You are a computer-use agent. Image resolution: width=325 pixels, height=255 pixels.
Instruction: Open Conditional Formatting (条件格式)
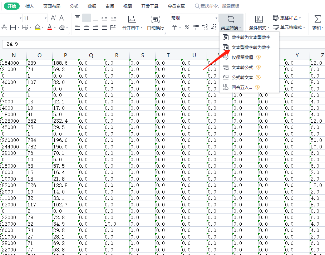pos(259,23)
